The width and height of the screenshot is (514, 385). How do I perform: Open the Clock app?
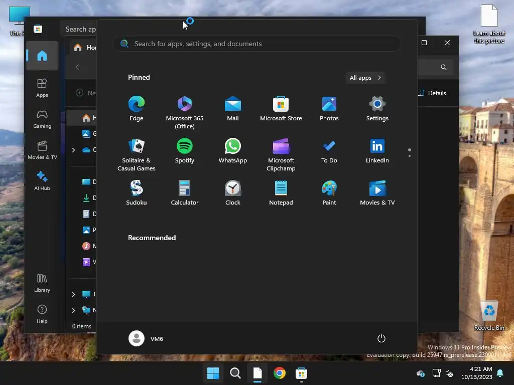tap(233, 193)
